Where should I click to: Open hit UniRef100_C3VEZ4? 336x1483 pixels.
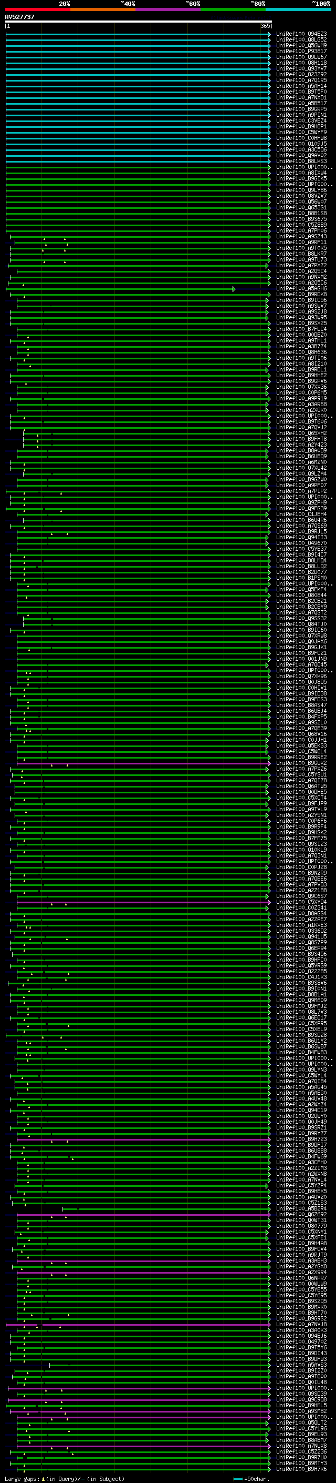[301, 120]
